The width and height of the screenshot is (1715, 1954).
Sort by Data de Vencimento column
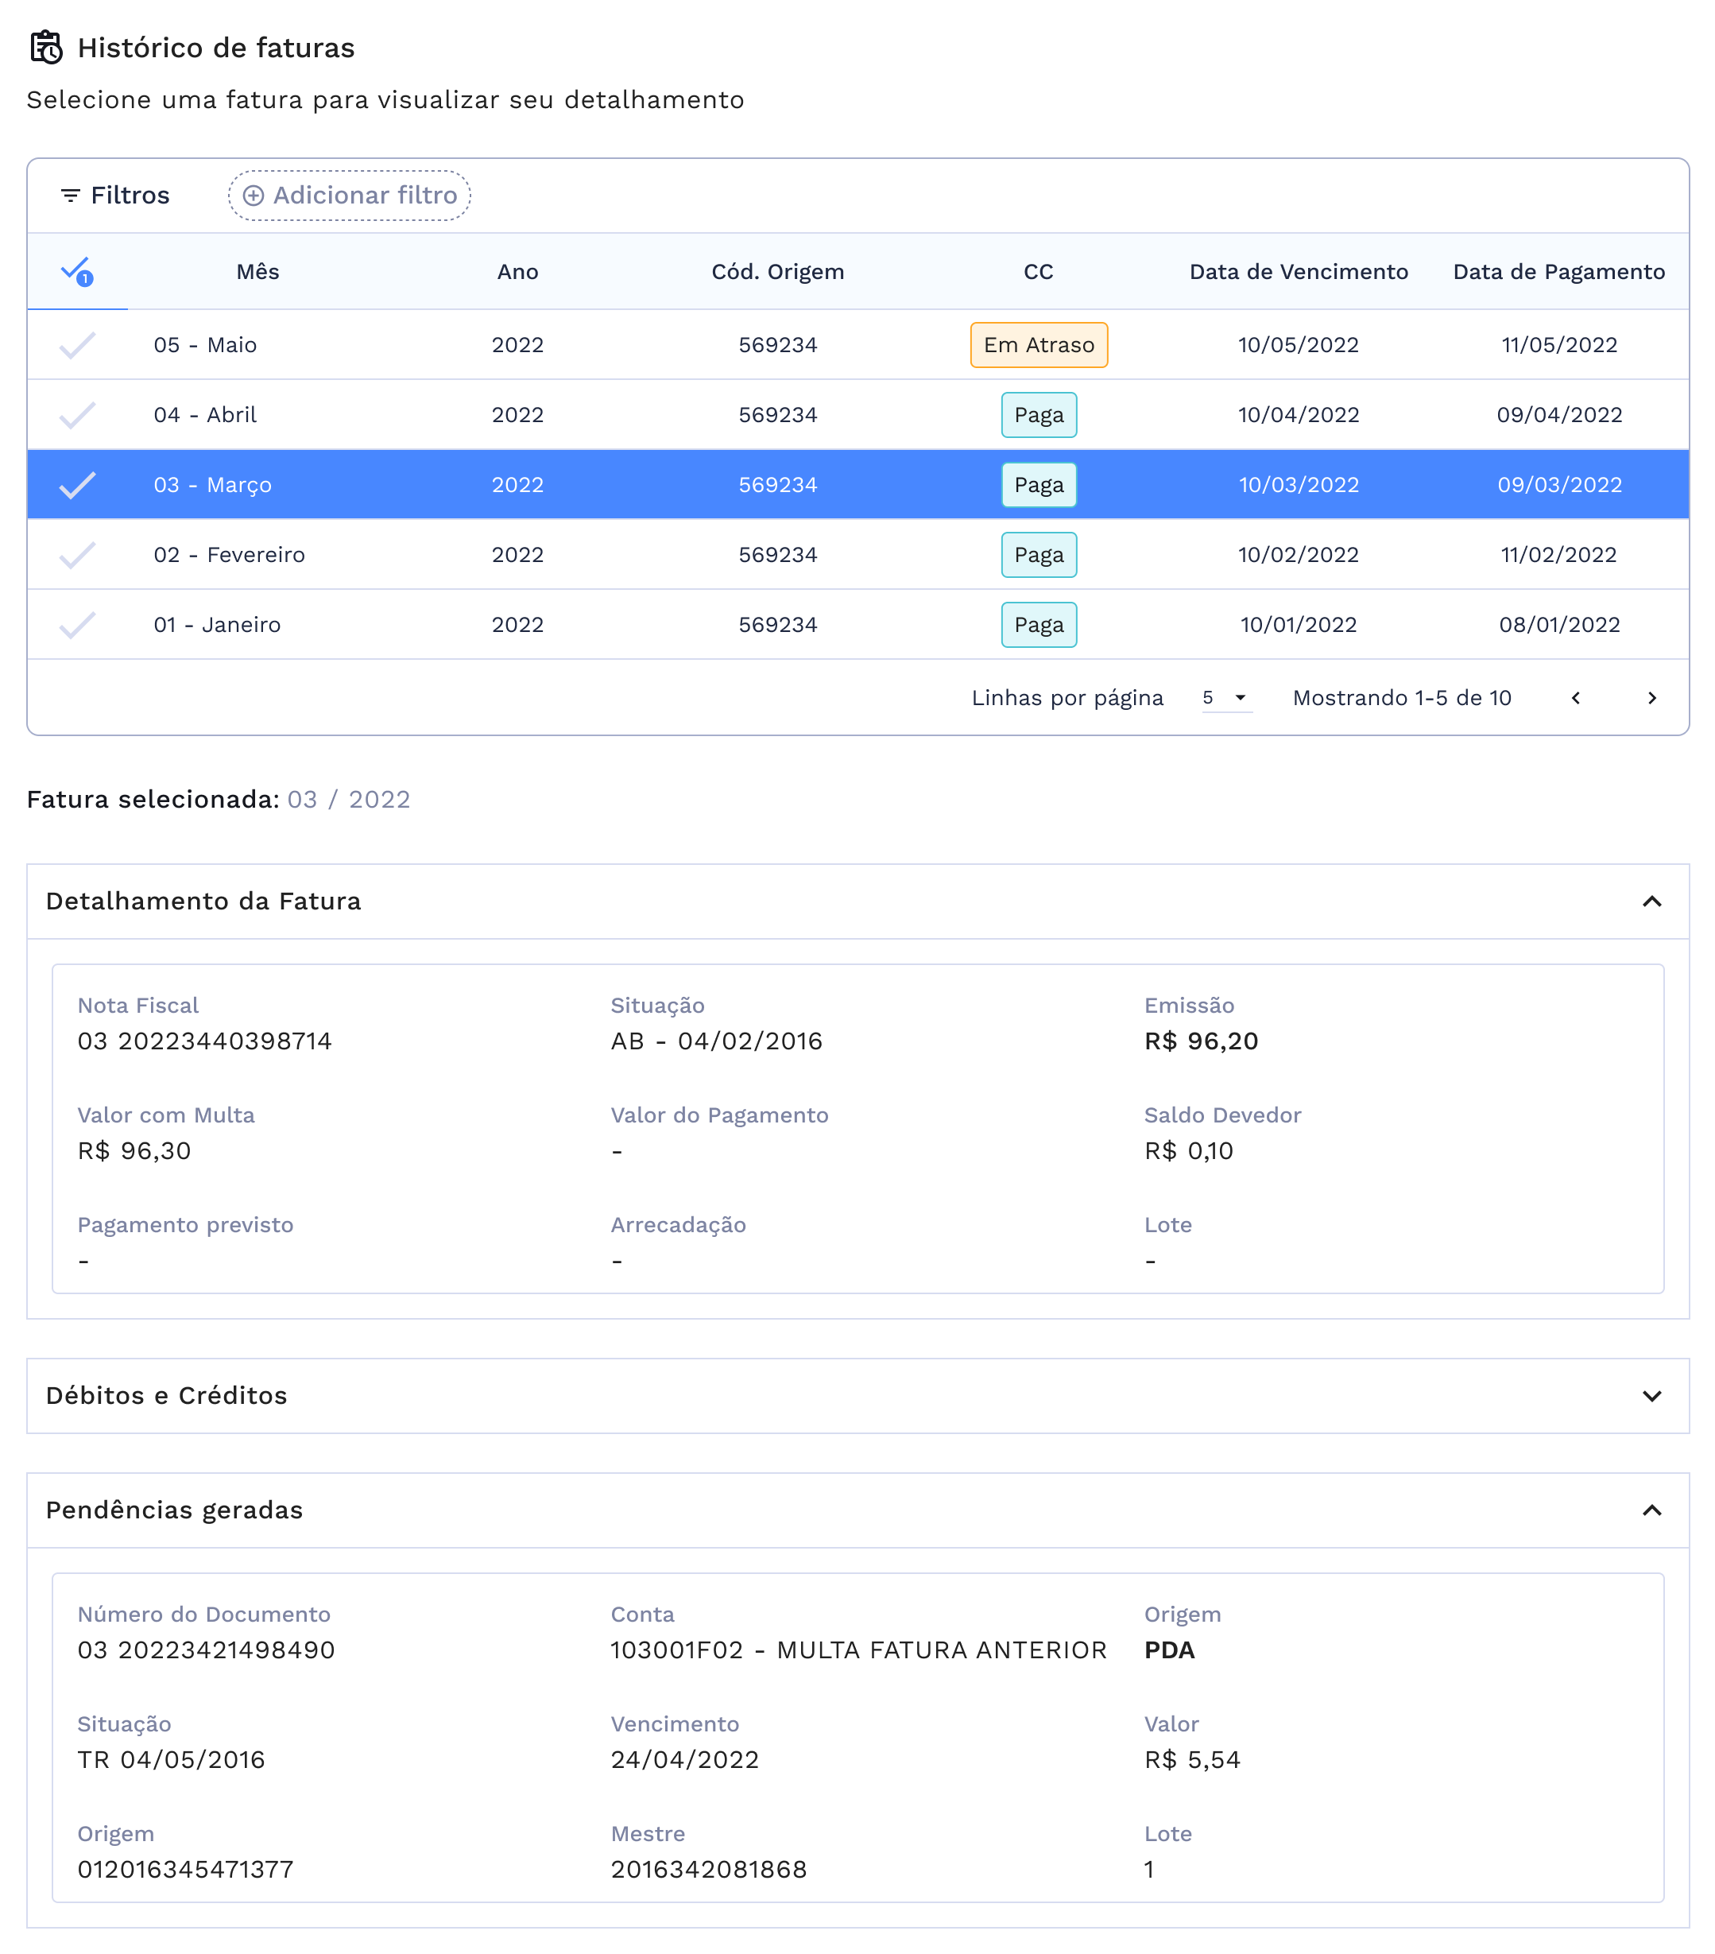coord(1298,273)
